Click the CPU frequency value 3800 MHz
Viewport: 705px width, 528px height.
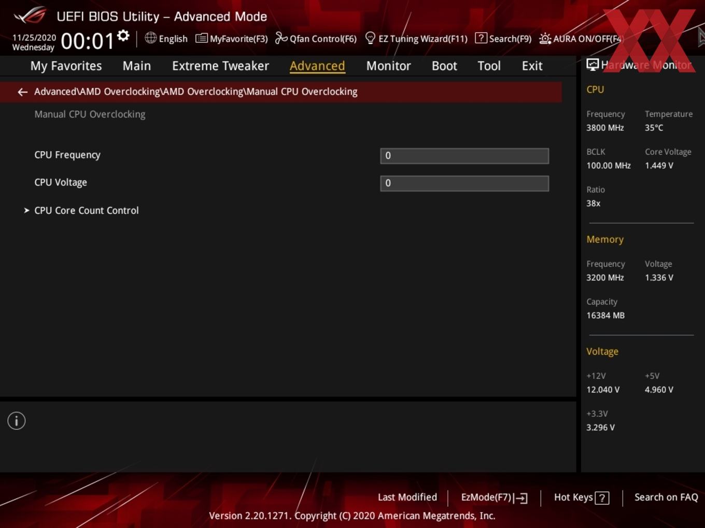(x=605, y=128)
